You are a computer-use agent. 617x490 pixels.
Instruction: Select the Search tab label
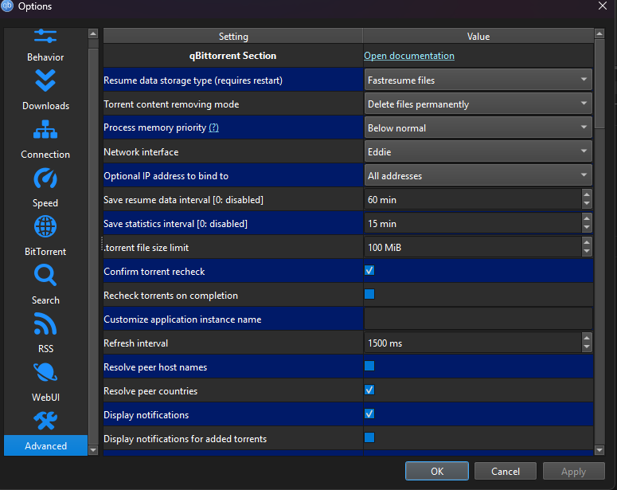45,300
